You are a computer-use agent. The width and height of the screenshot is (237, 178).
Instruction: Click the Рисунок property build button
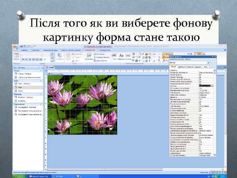(212, 86)
